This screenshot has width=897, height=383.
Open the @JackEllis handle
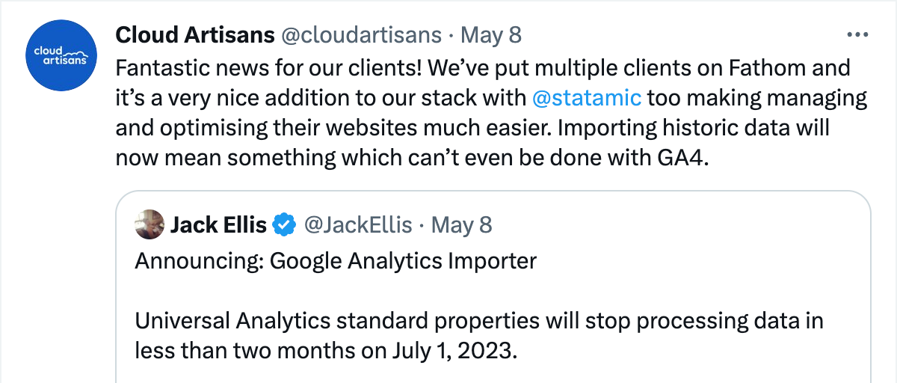click(357, 224)
